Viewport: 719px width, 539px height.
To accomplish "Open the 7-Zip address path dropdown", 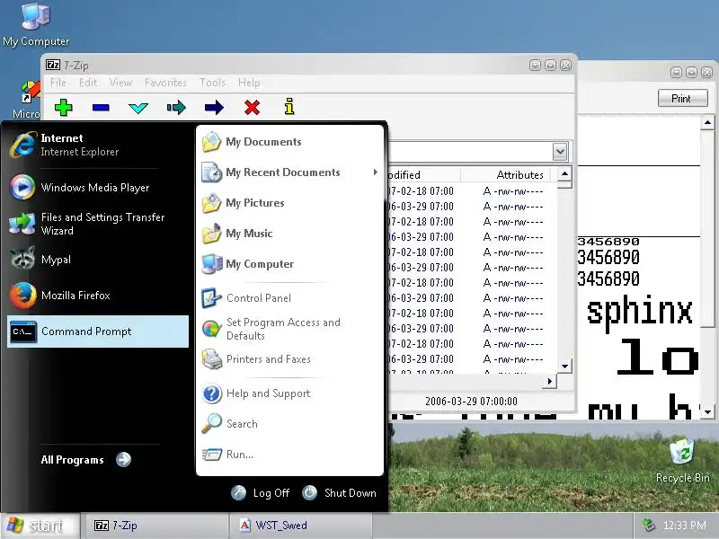I will click(x=559, y=152).
